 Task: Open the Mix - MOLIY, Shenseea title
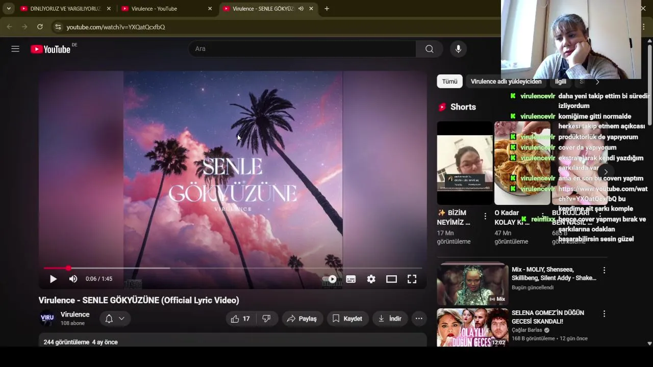pyautogui.click(x=554, y=274)
